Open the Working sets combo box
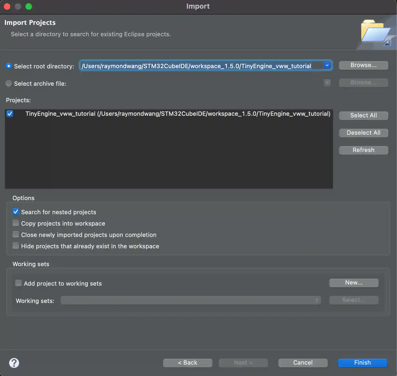Viewport: 397px width, 376px height. [191, 300]
